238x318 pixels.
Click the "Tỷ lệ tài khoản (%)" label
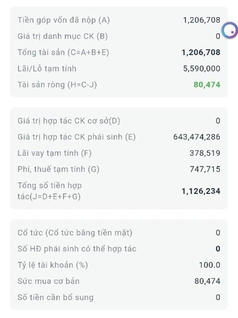(x=53, y=265)
